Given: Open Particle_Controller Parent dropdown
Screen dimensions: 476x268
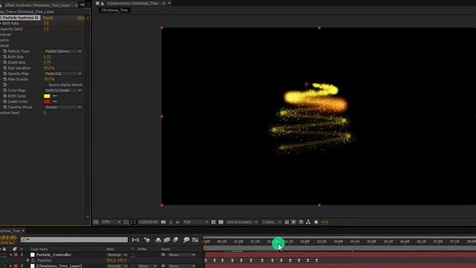Looking at the screenshot, I should coord(181,255).
